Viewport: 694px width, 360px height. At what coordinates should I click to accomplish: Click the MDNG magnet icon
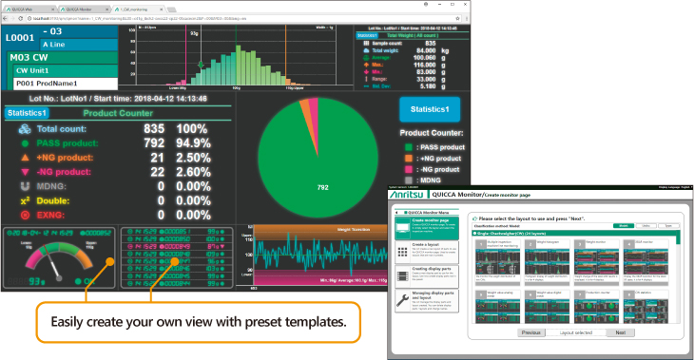click(25, 186)
